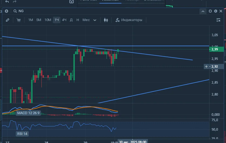Select the Мес monthly timeframe
This screenshot has width=226, height=143.
coord(86,20)
